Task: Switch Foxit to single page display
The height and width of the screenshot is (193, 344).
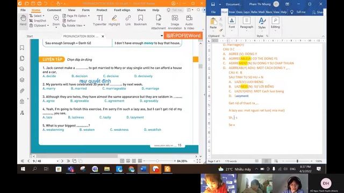Action: (122, 161)
